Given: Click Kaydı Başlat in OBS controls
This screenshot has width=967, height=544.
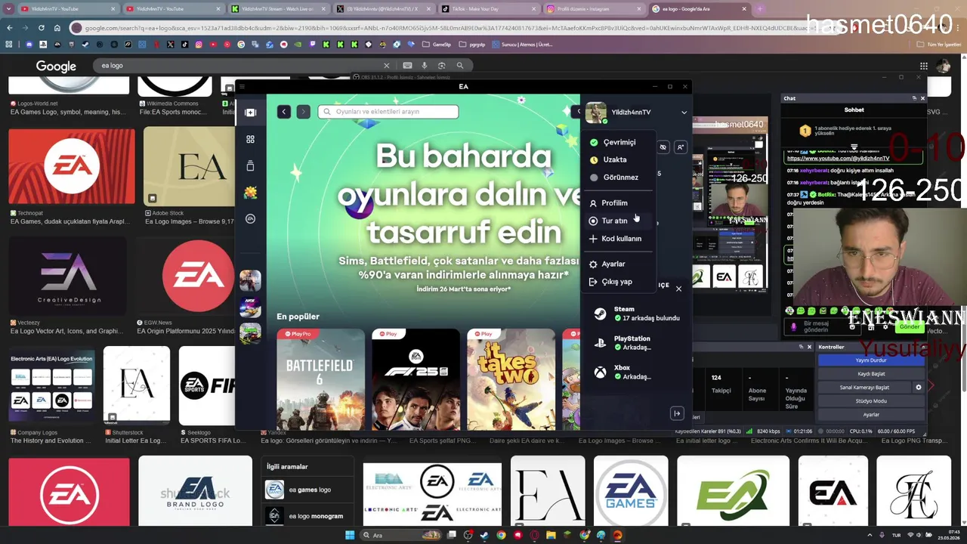Looking at the screenshot, I should pyautogui.click(x=871, y=374).
